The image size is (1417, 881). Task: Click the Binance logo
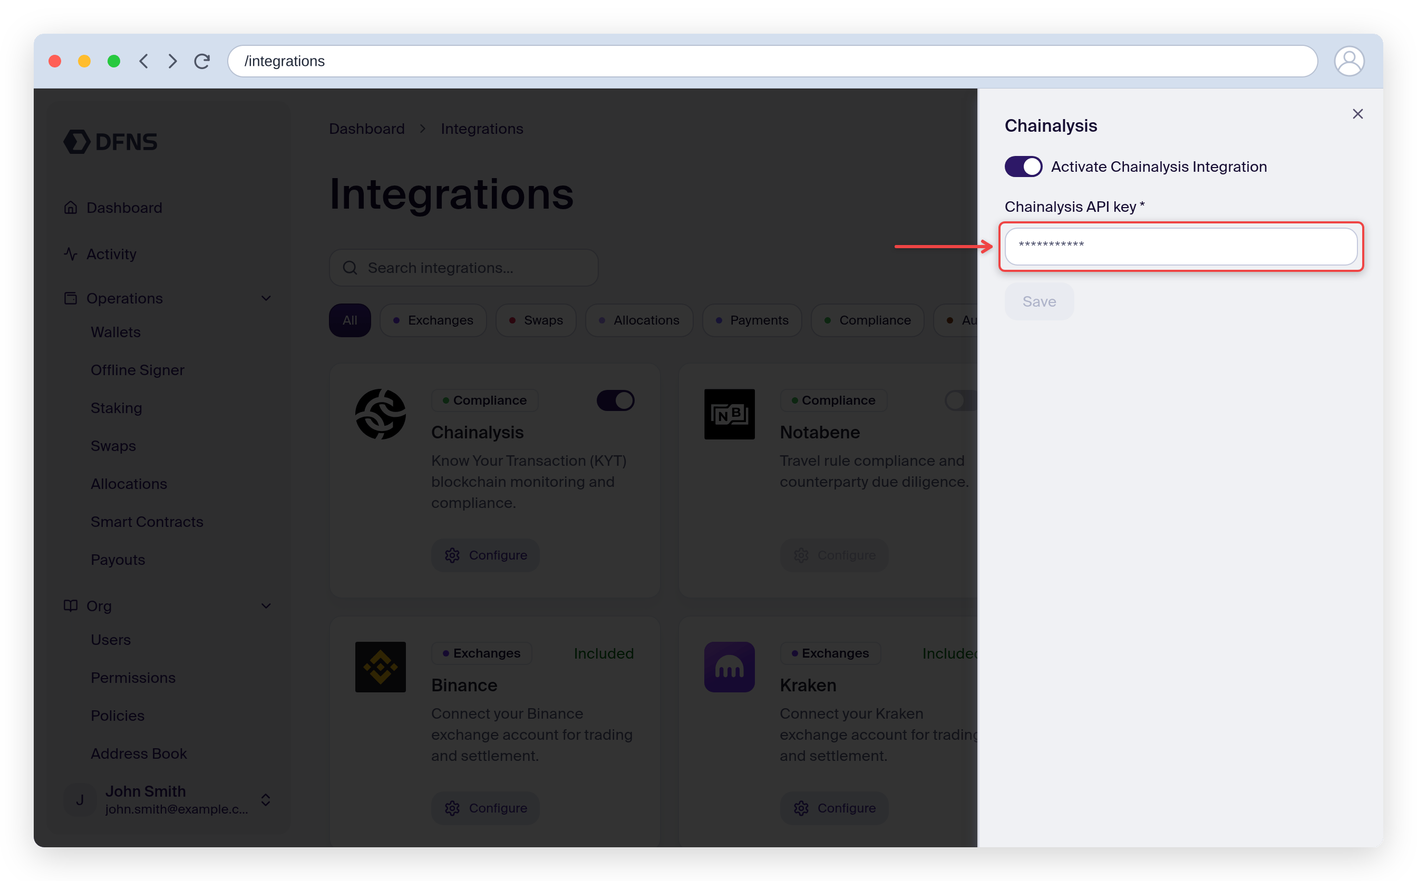point(381,667)
